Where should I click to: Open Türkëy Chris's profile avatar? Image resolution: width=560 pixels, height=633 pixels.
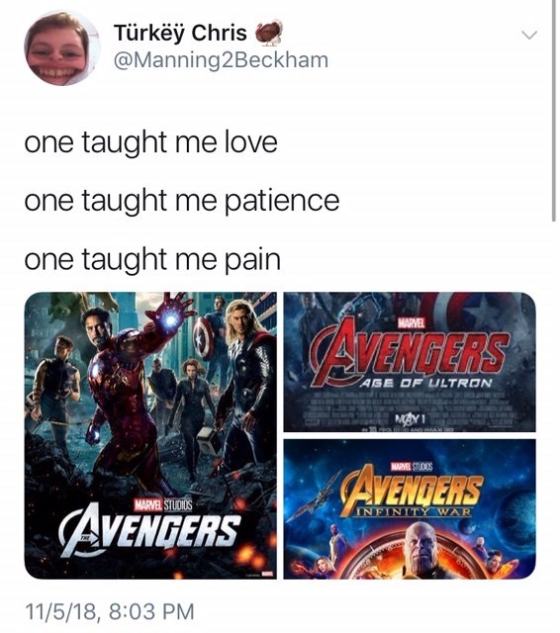61,47
